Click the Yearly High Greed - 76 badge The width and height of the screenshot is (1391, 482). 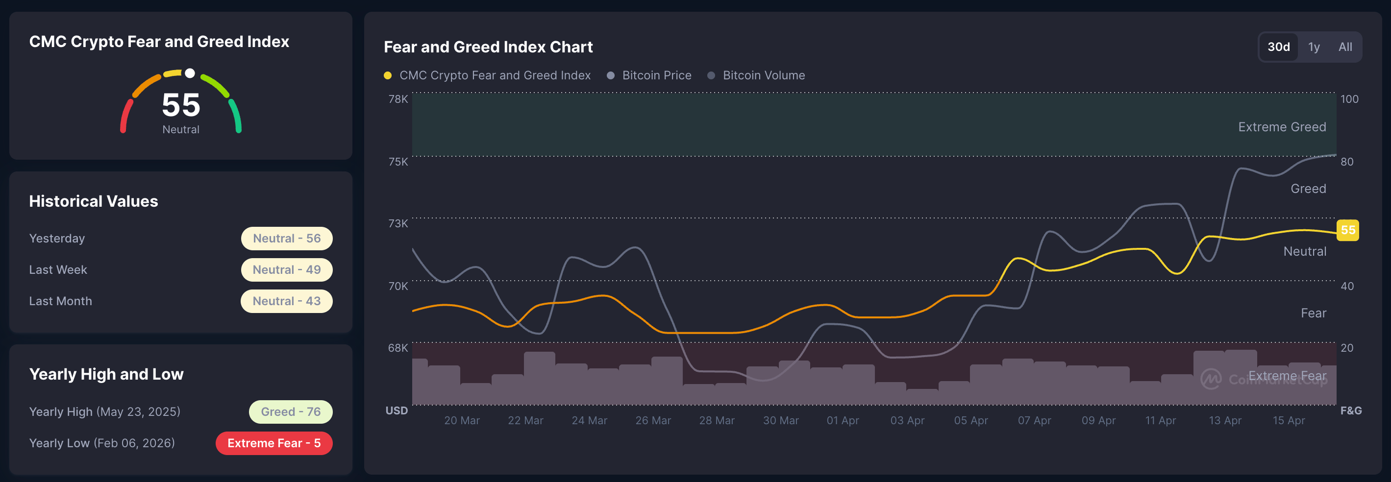click(291, 412)
